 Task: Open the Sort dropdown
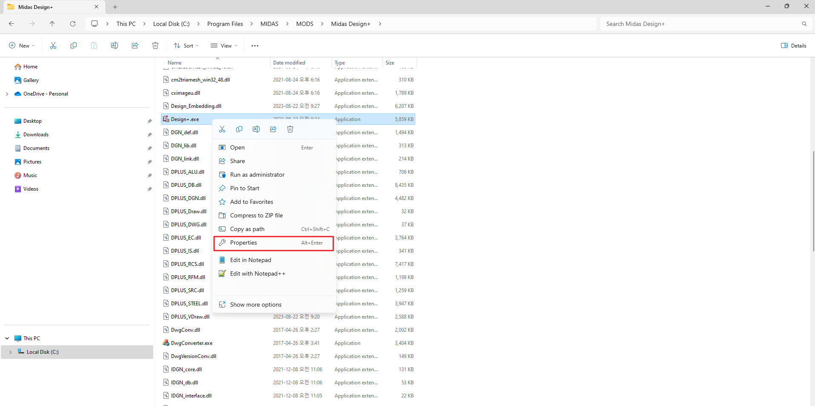[186, 45]
